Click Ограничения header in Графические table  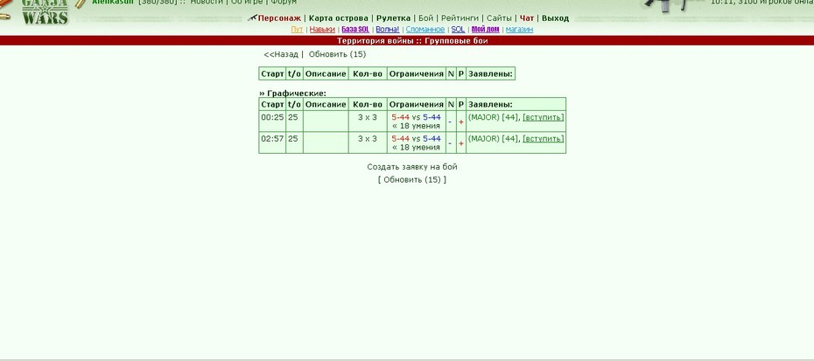click(x=417, y=104)
